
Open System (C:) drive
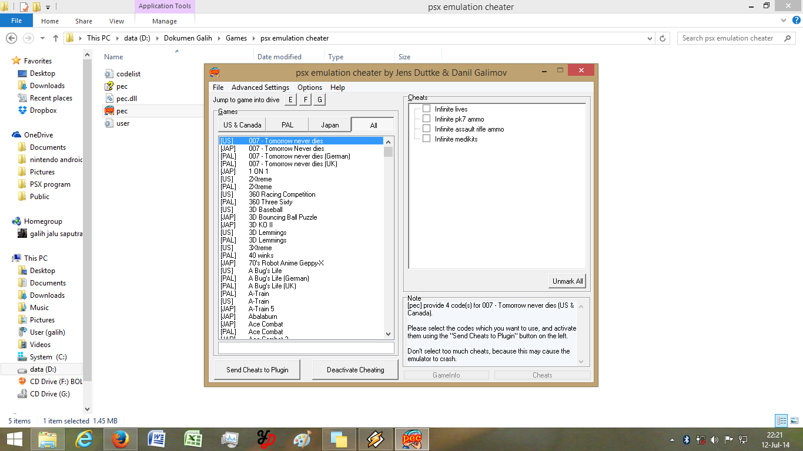48,357
